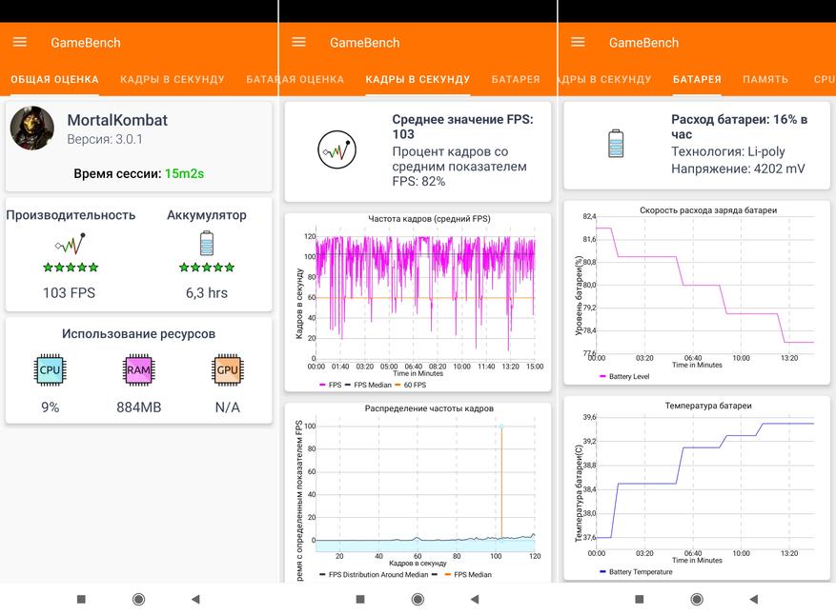The height and width of the screenshot is (616, 836).
Task: Open hamburger menu in left GameBench screen
Action: pyautogui.click(x=20, y=42)
